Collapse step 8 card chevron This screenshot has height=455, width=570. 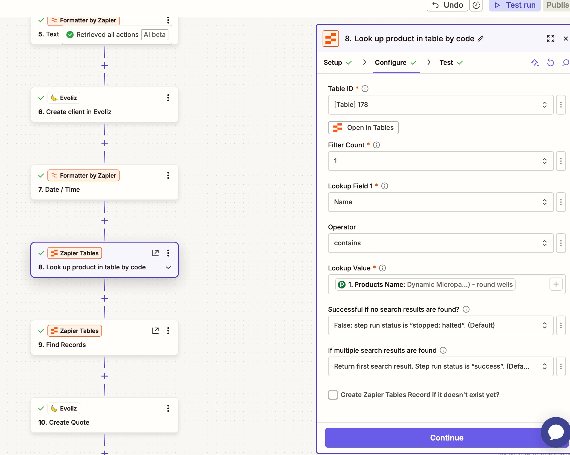[168, 267]
